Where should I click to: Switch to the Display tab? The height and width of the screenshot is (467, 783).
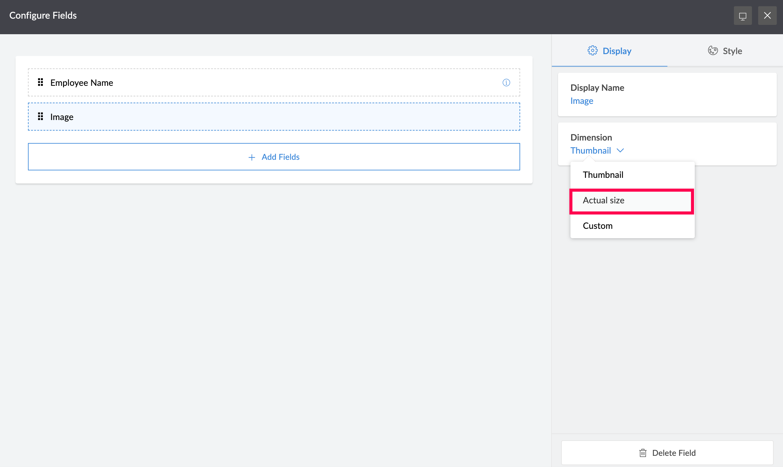point(609,51)
